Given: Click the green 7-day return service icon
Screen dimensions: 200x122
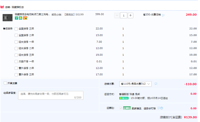Looking at the screenshot, I should point(16,18).
